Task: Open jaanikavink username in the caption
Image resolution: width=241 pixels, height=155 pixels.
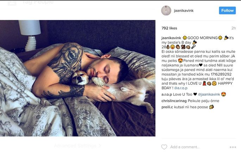Action: coord(171,38)
